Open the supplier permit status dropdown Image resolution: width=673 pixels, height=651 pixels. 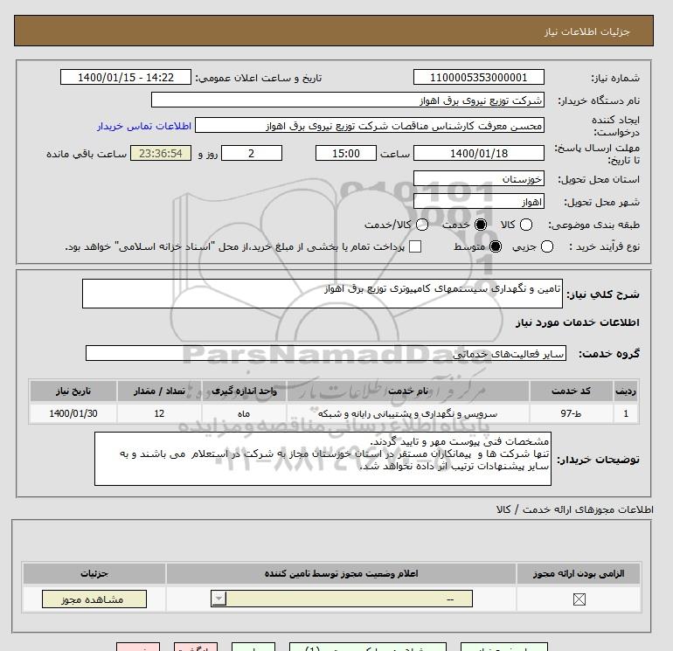pos(342,599)
